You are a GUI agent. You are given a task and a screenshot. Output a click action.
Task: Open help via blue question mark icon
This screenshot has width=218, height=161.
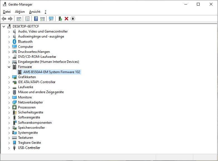(36, 19)
